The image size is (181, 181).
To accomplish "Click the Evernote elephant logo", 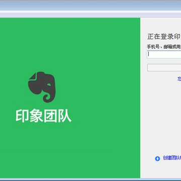I will tap(42, 87).
